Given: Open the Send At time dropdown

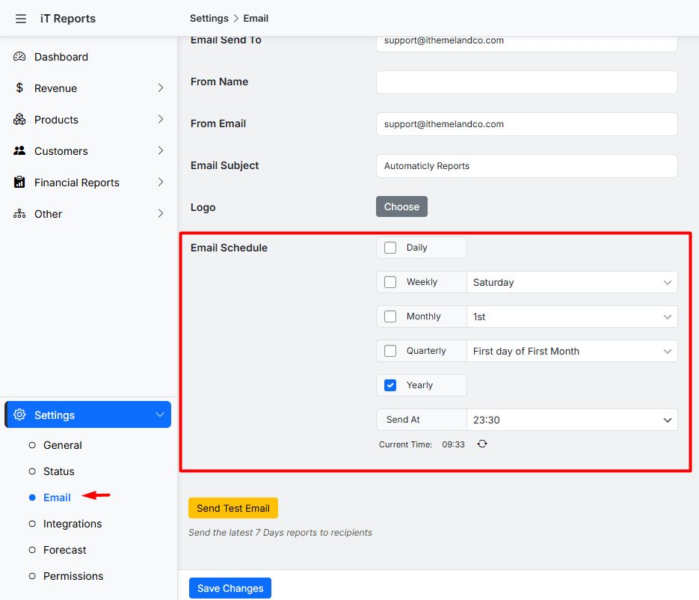Looking at the screenshot, I should (x=572, y=420).
